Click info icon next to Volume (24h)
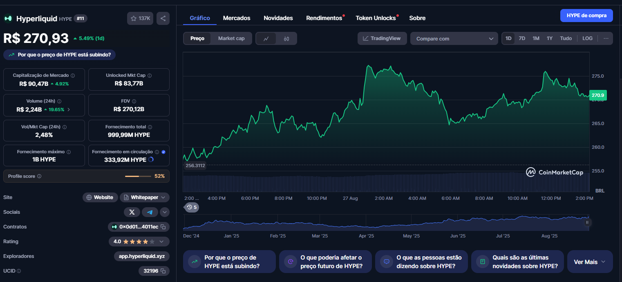This screenshot has height=282, width=622. (59, 101)
